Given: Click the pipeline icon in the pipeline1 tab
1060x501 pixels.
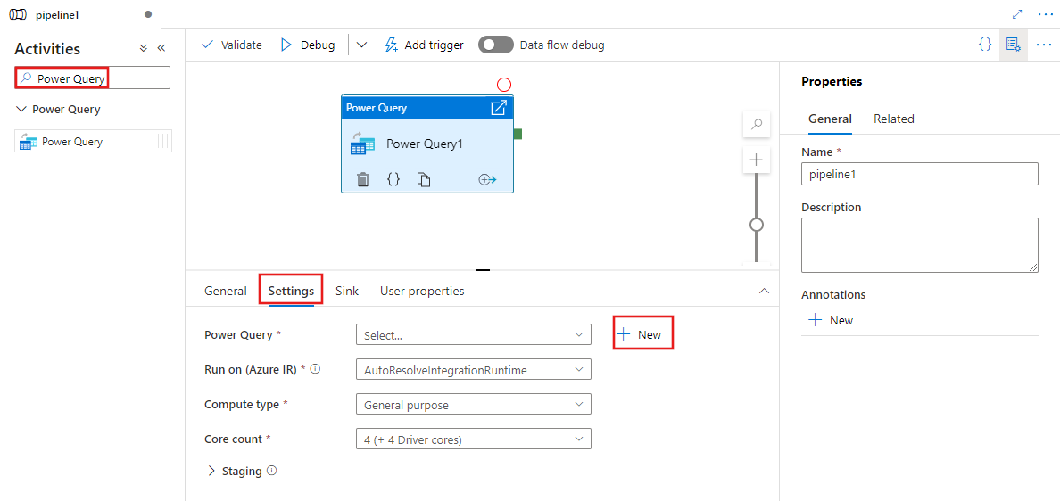Looking at the screenshot, I should 18,14.
